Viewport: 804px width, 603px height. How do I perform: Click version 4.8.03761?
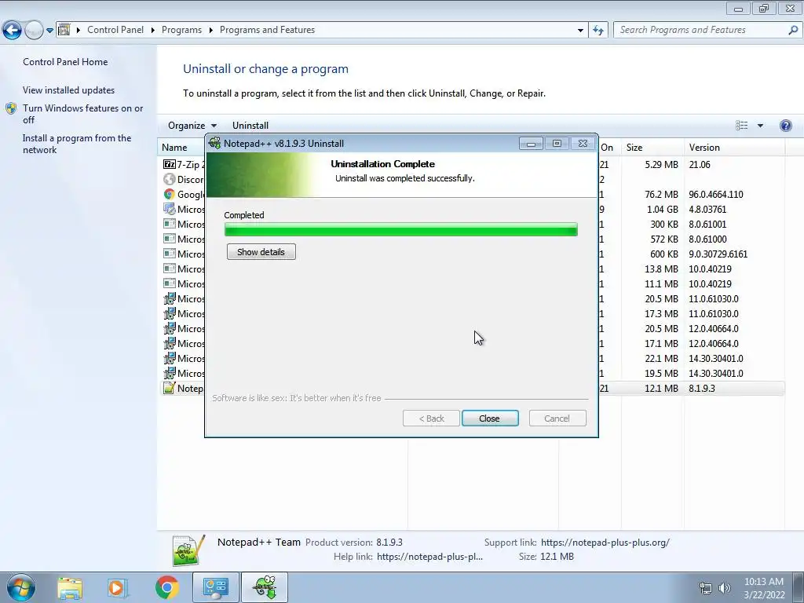point(707,209)
